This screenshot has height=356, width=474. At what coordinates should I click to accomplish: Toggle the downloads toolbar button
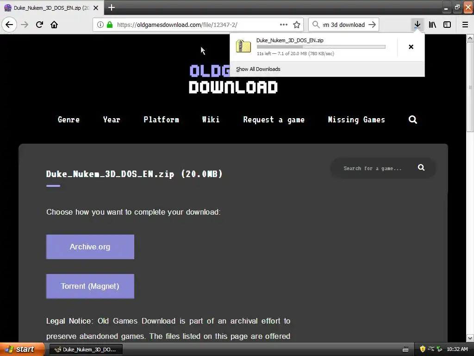417,25
